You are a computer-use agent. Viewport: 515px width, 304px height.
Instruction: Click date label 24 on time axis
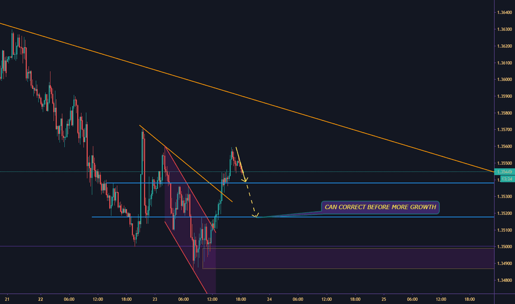[x=269, y=300]
